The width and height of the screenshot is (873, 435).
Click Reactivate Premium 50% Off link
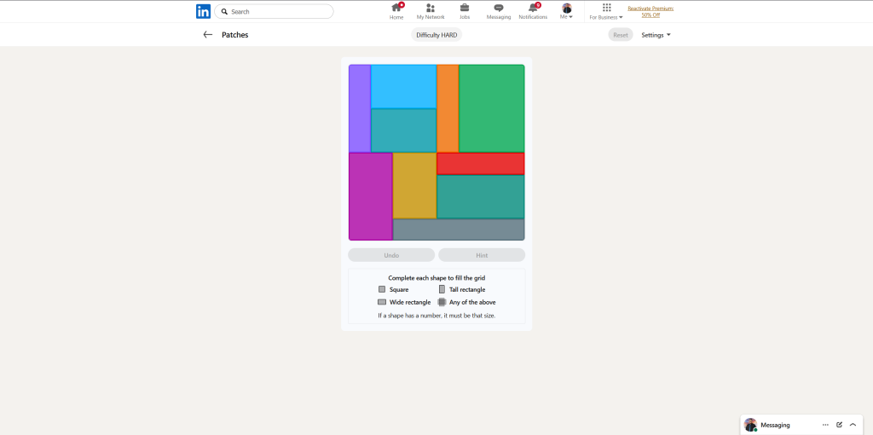(x=650, y=12)
